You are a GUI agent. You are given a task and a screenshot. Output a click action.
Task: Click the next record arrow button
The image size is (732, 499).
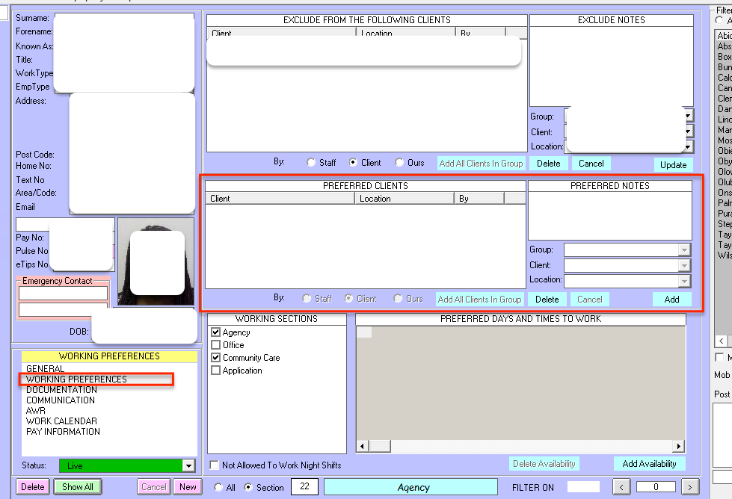[692, 487]
